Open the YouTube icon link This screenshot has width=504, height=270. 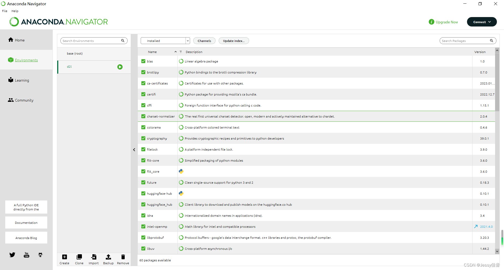[27, 255]
